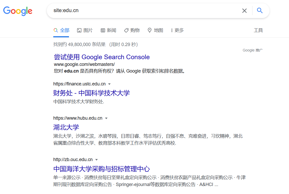Image resolution: width=289 pixels, height=194 pixels.
Task: Open the 工具 search tools
Action: click(x=258, y=30)
